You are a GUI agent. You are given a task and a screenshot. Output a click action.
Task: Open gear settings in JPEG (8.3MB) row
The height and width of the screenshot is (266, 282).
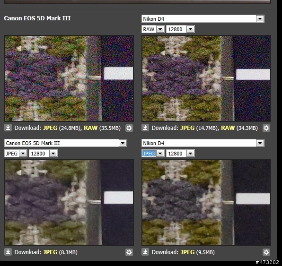(x=129, y=252)
